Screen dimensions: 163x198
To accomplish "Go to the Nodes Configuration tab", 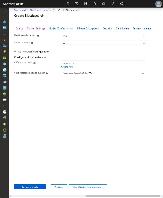I will point(61,28).
